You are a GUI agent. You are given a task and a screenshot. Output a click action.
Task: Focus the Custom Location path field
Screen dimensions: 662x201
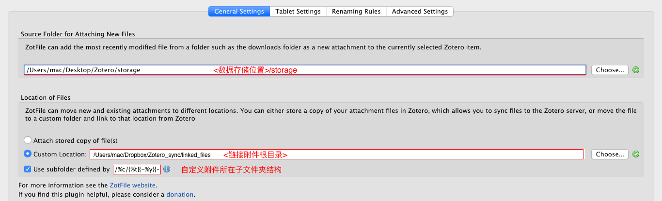click(x=155, y=155)
